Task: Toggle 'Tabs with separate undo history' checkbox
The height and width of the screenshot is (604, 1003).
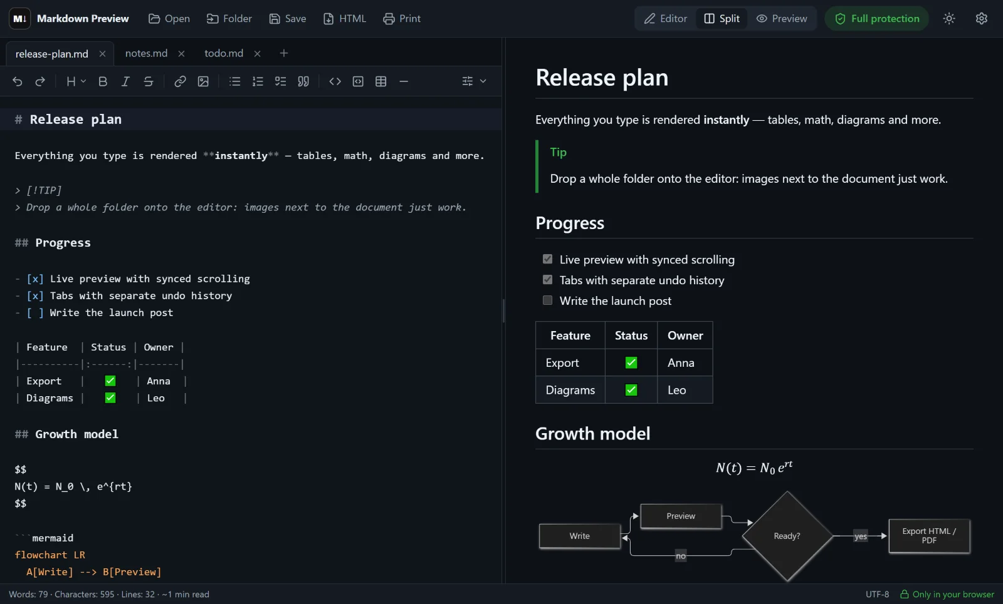Action: pos(547,279)
